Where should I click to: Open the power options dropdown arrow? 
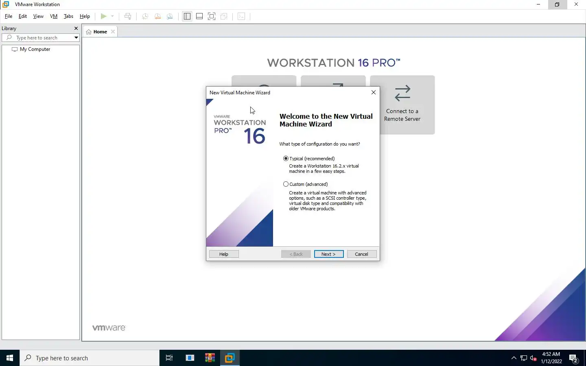pyautogui.click(x=112, y=16)
